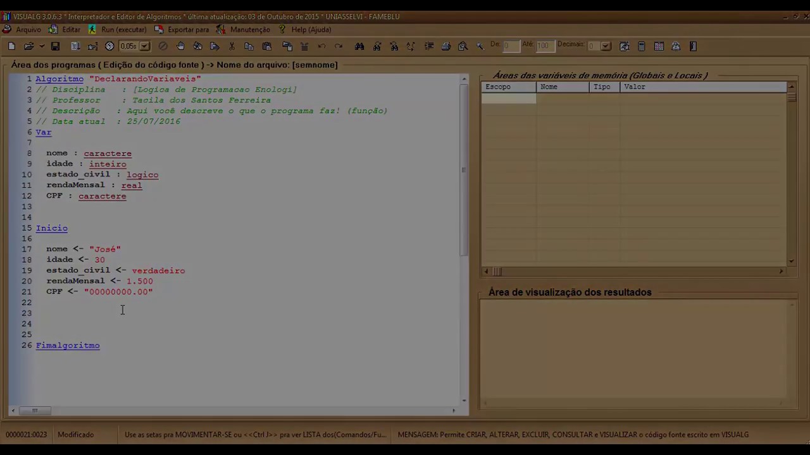Click the Save diskette icon
The image size is (810, 455).
tap(55, 46)
